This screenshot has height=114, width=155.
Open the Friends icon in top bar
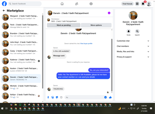tap(77, 4)
